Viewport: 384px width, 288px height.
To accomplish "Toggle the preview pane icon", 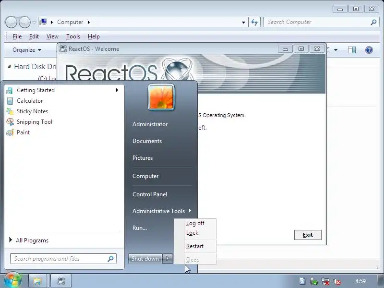I will [352, 50].
